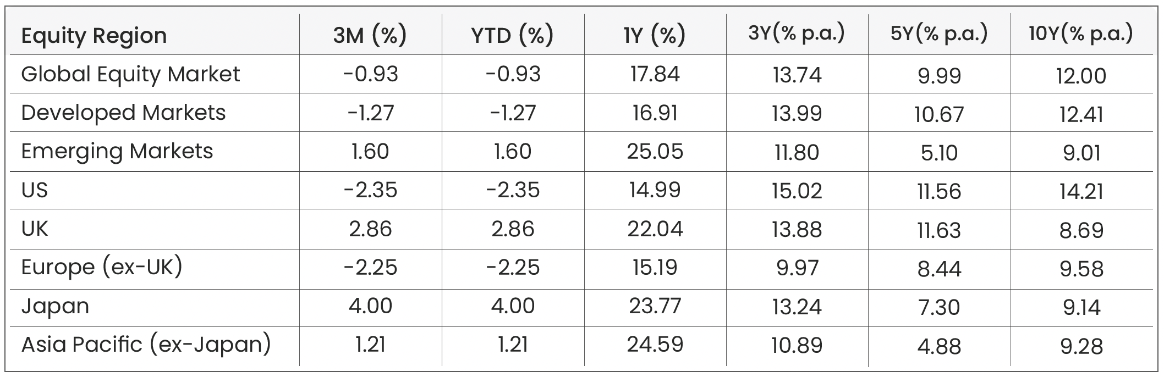Click Japan 3Y value 13.24
This screenshot has height=377, width=1164.
797,307
